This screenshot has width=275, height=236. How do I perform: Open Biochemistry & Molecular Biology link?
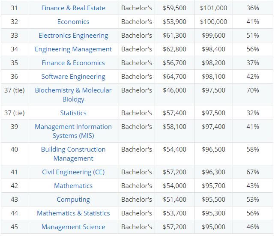[x=73, y=95]
